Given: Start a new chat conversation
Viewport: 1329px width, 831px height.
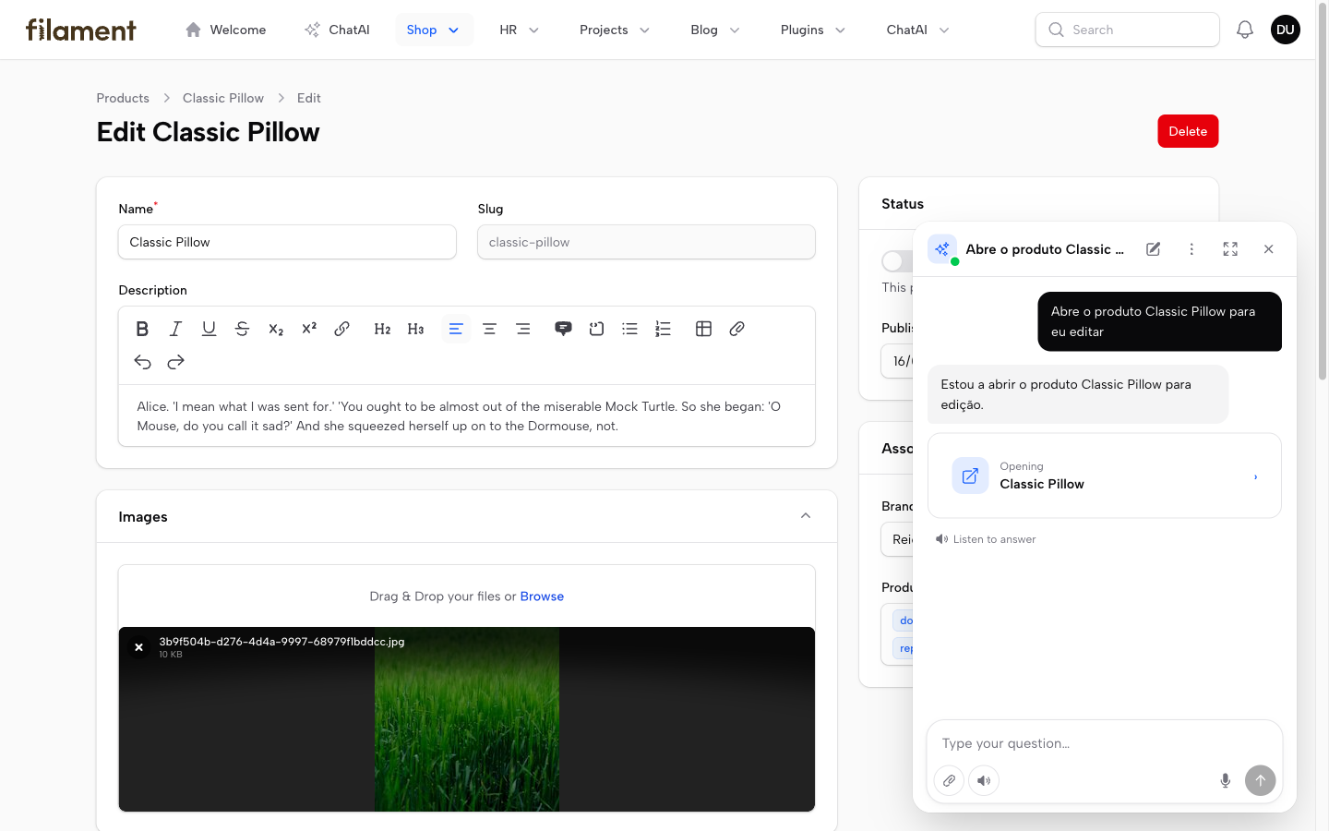Looking at the screenshot, I should click(x=1154, y=249).
